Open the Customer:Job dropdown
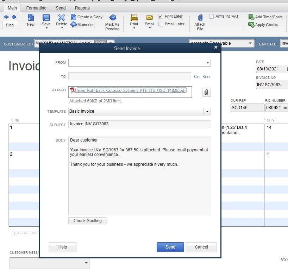 111,43
